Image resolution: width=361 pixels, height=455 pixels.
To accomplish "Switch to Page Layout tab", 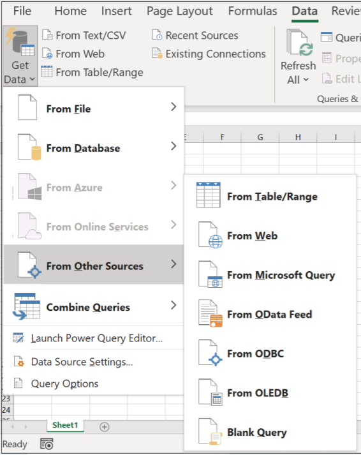I will tap(179, 11).
